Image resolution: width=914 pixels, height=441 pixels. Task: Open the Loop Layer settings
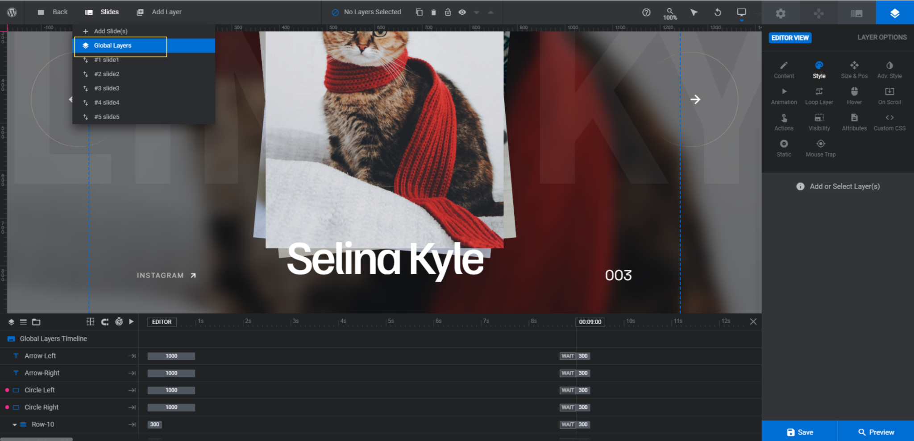(x=819, y=96)
